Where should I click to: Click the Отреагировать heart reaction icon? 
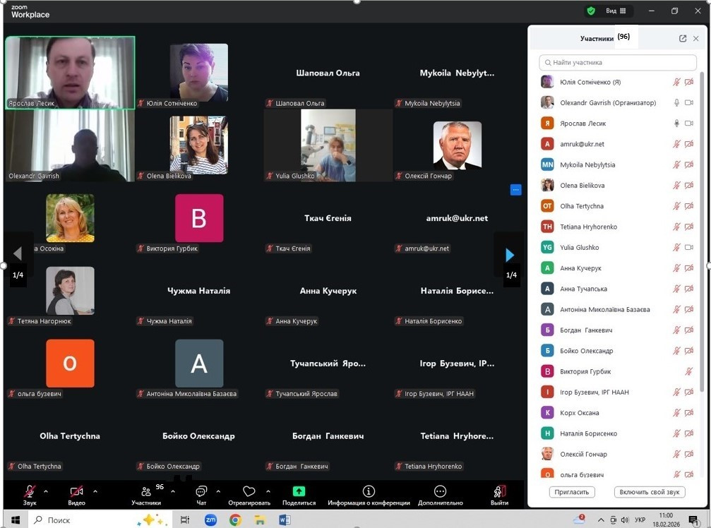pos(249,491)
